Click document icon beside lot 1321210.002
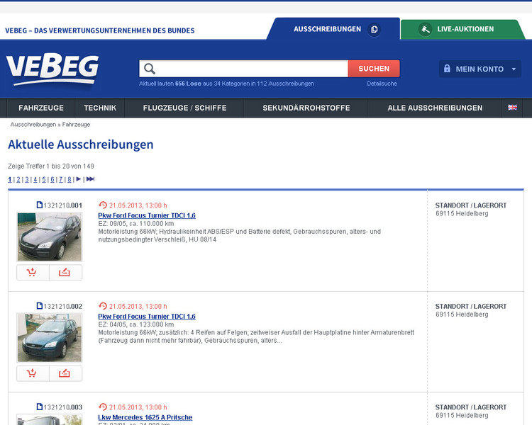 pos(39,306)
